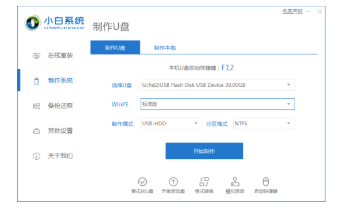Image resolution: width=352 pixels, height=215 pixels.
Task: Open the 免责声明 link
Action: [292, 11]
